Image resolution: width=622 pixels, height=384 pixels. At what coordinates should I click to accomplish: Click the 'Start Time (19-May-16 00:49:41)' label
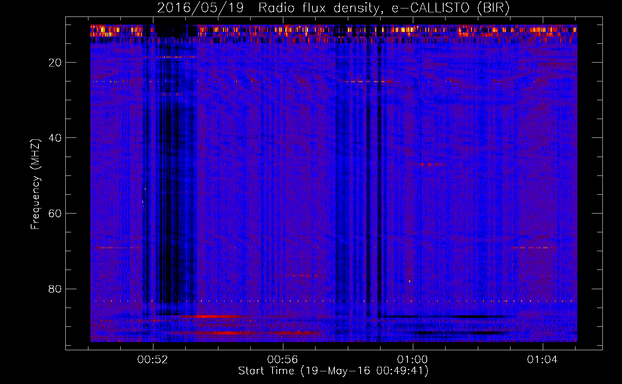333,371
